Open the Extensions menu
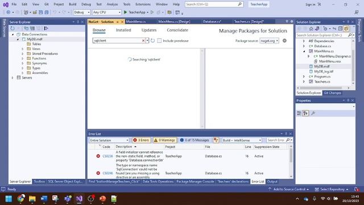The width and height of the screenshot is (364, 205). [x=143, y=4]
